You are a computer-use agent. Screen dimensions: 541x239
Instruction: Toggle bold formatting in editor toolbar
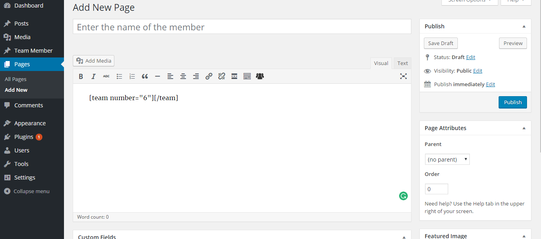[x=81, y=76]
